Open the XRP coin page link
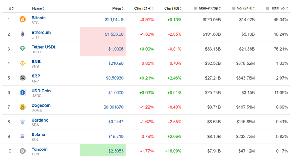This screenshot has height=156, width=293. click(x=36, y=76)
